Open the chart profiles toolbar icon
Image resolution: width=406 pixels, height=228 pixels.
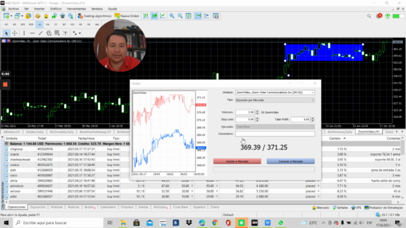[18, 16]
